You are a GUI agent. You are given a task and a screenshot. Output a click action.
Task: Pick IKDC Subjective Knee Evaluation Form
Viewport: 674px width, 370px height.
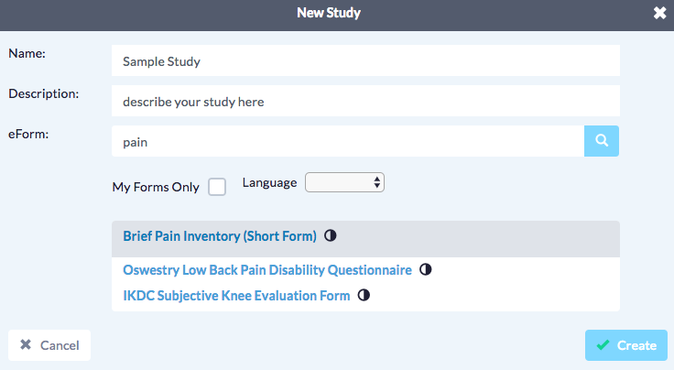236,296
